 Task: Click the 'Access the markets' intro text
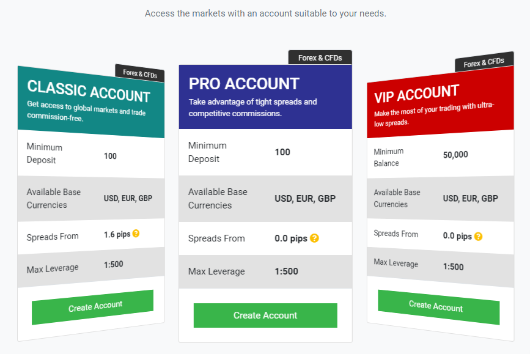tap(265, 13)
